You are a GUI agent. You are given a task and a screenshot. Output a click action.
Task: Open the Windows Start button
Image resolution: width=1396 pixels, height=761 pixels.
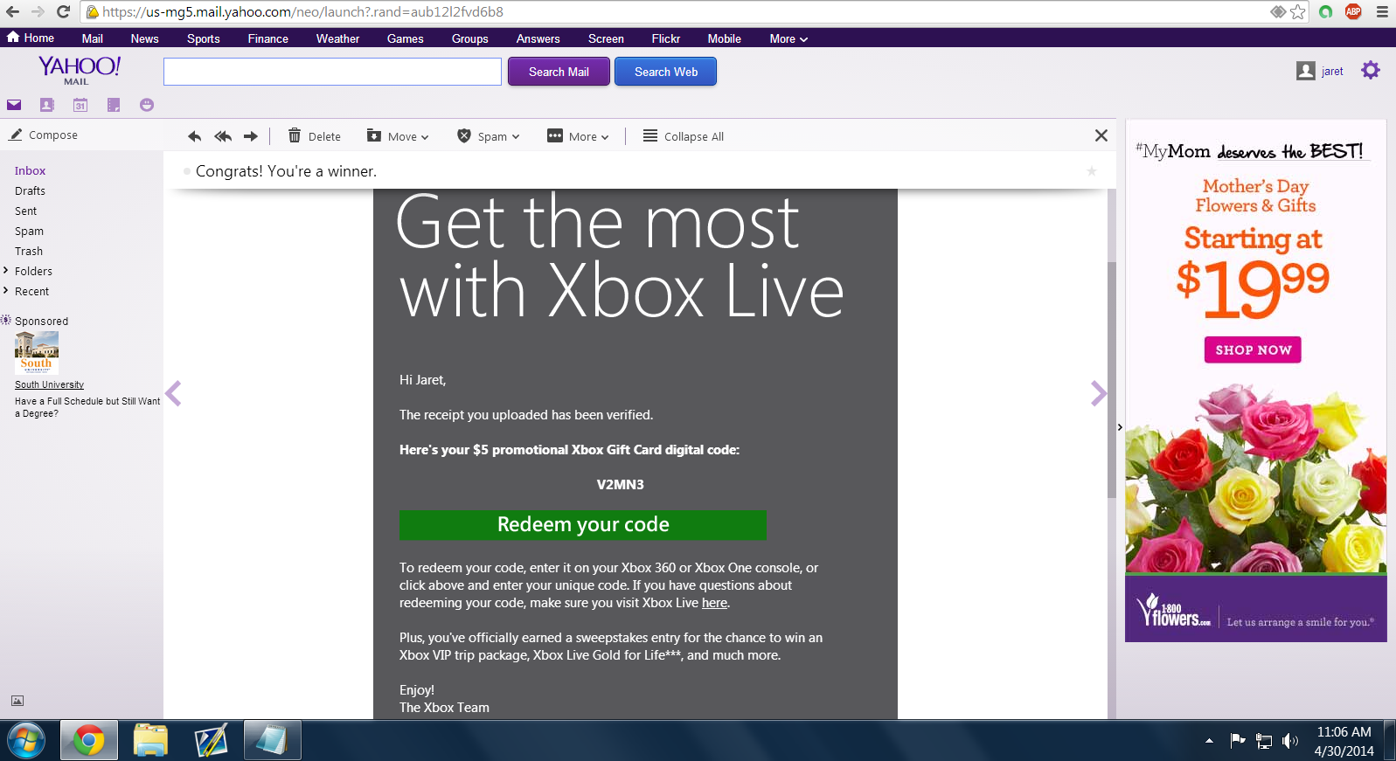click(x=26, y=741)
